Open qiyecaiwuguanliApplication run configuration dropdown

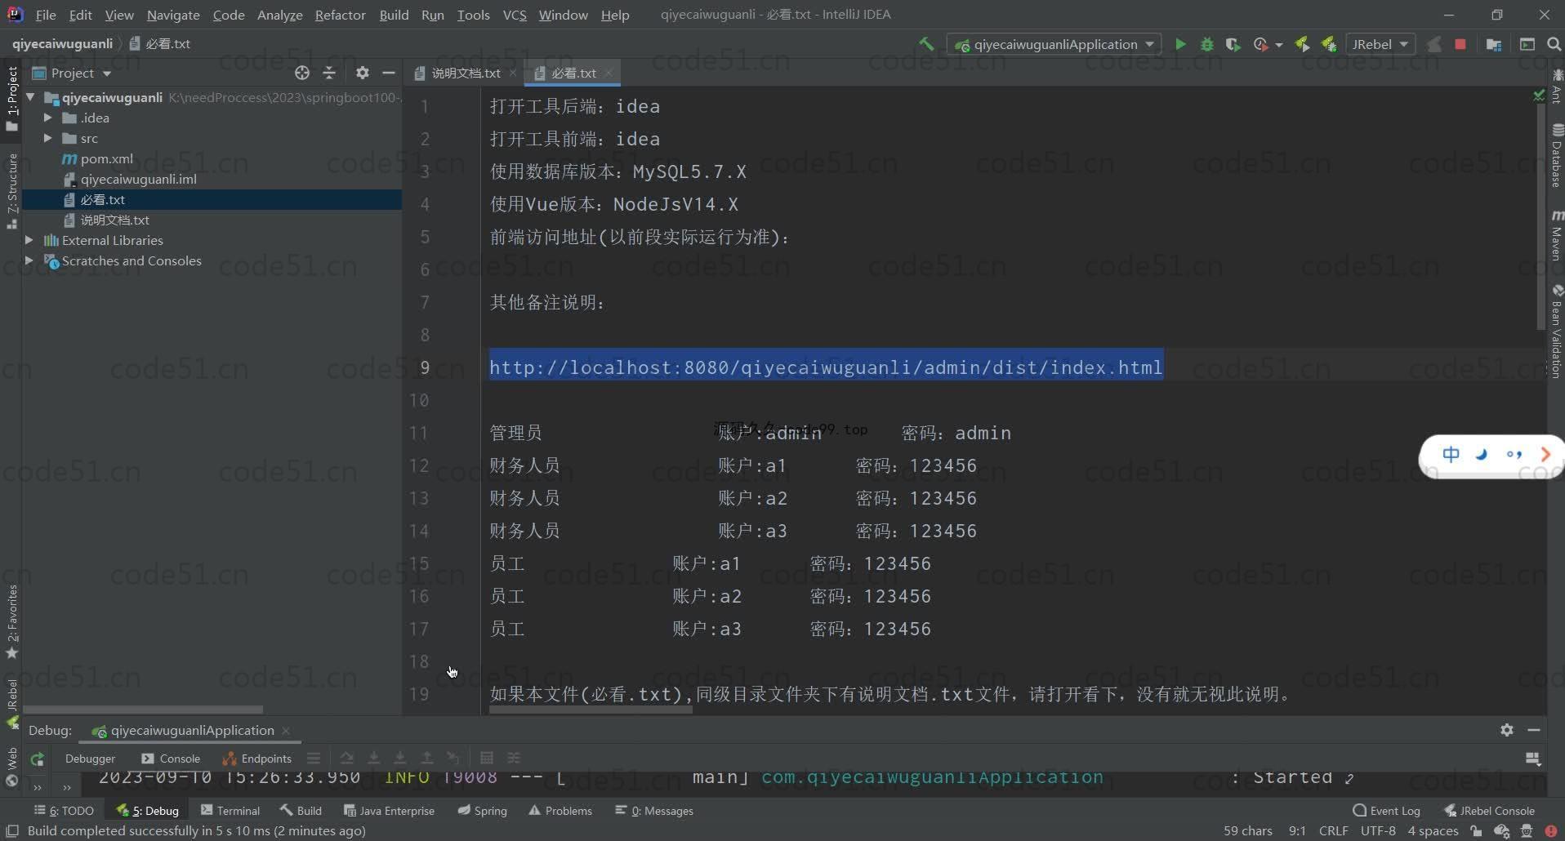tap(1054, 44)
